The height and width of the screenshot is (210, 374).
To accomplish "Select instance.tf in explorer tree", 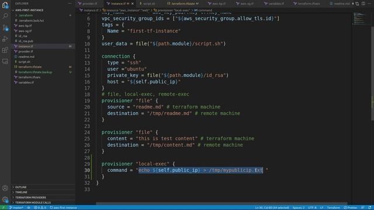I will click(x=43, y=46).
